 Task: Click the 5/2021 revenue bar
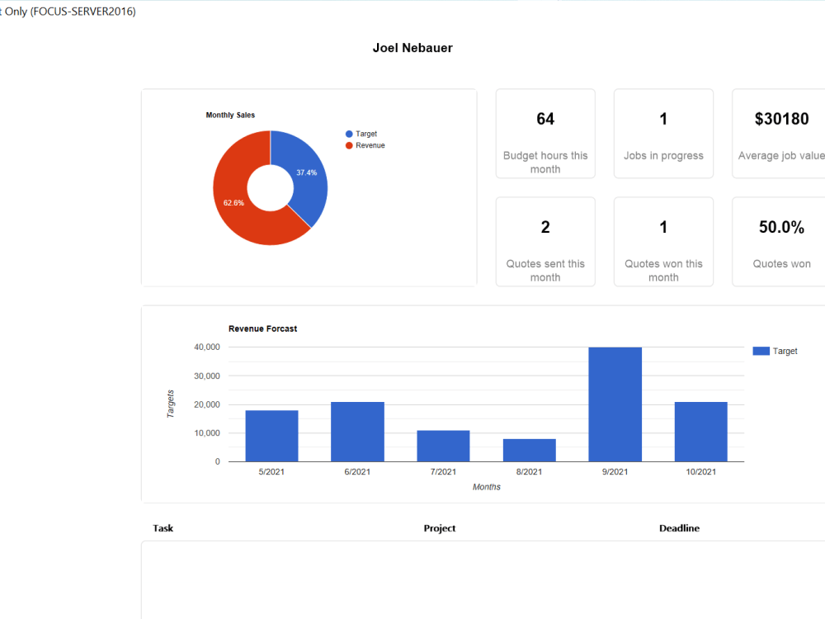pyautogui.click(x=271, y=436)
